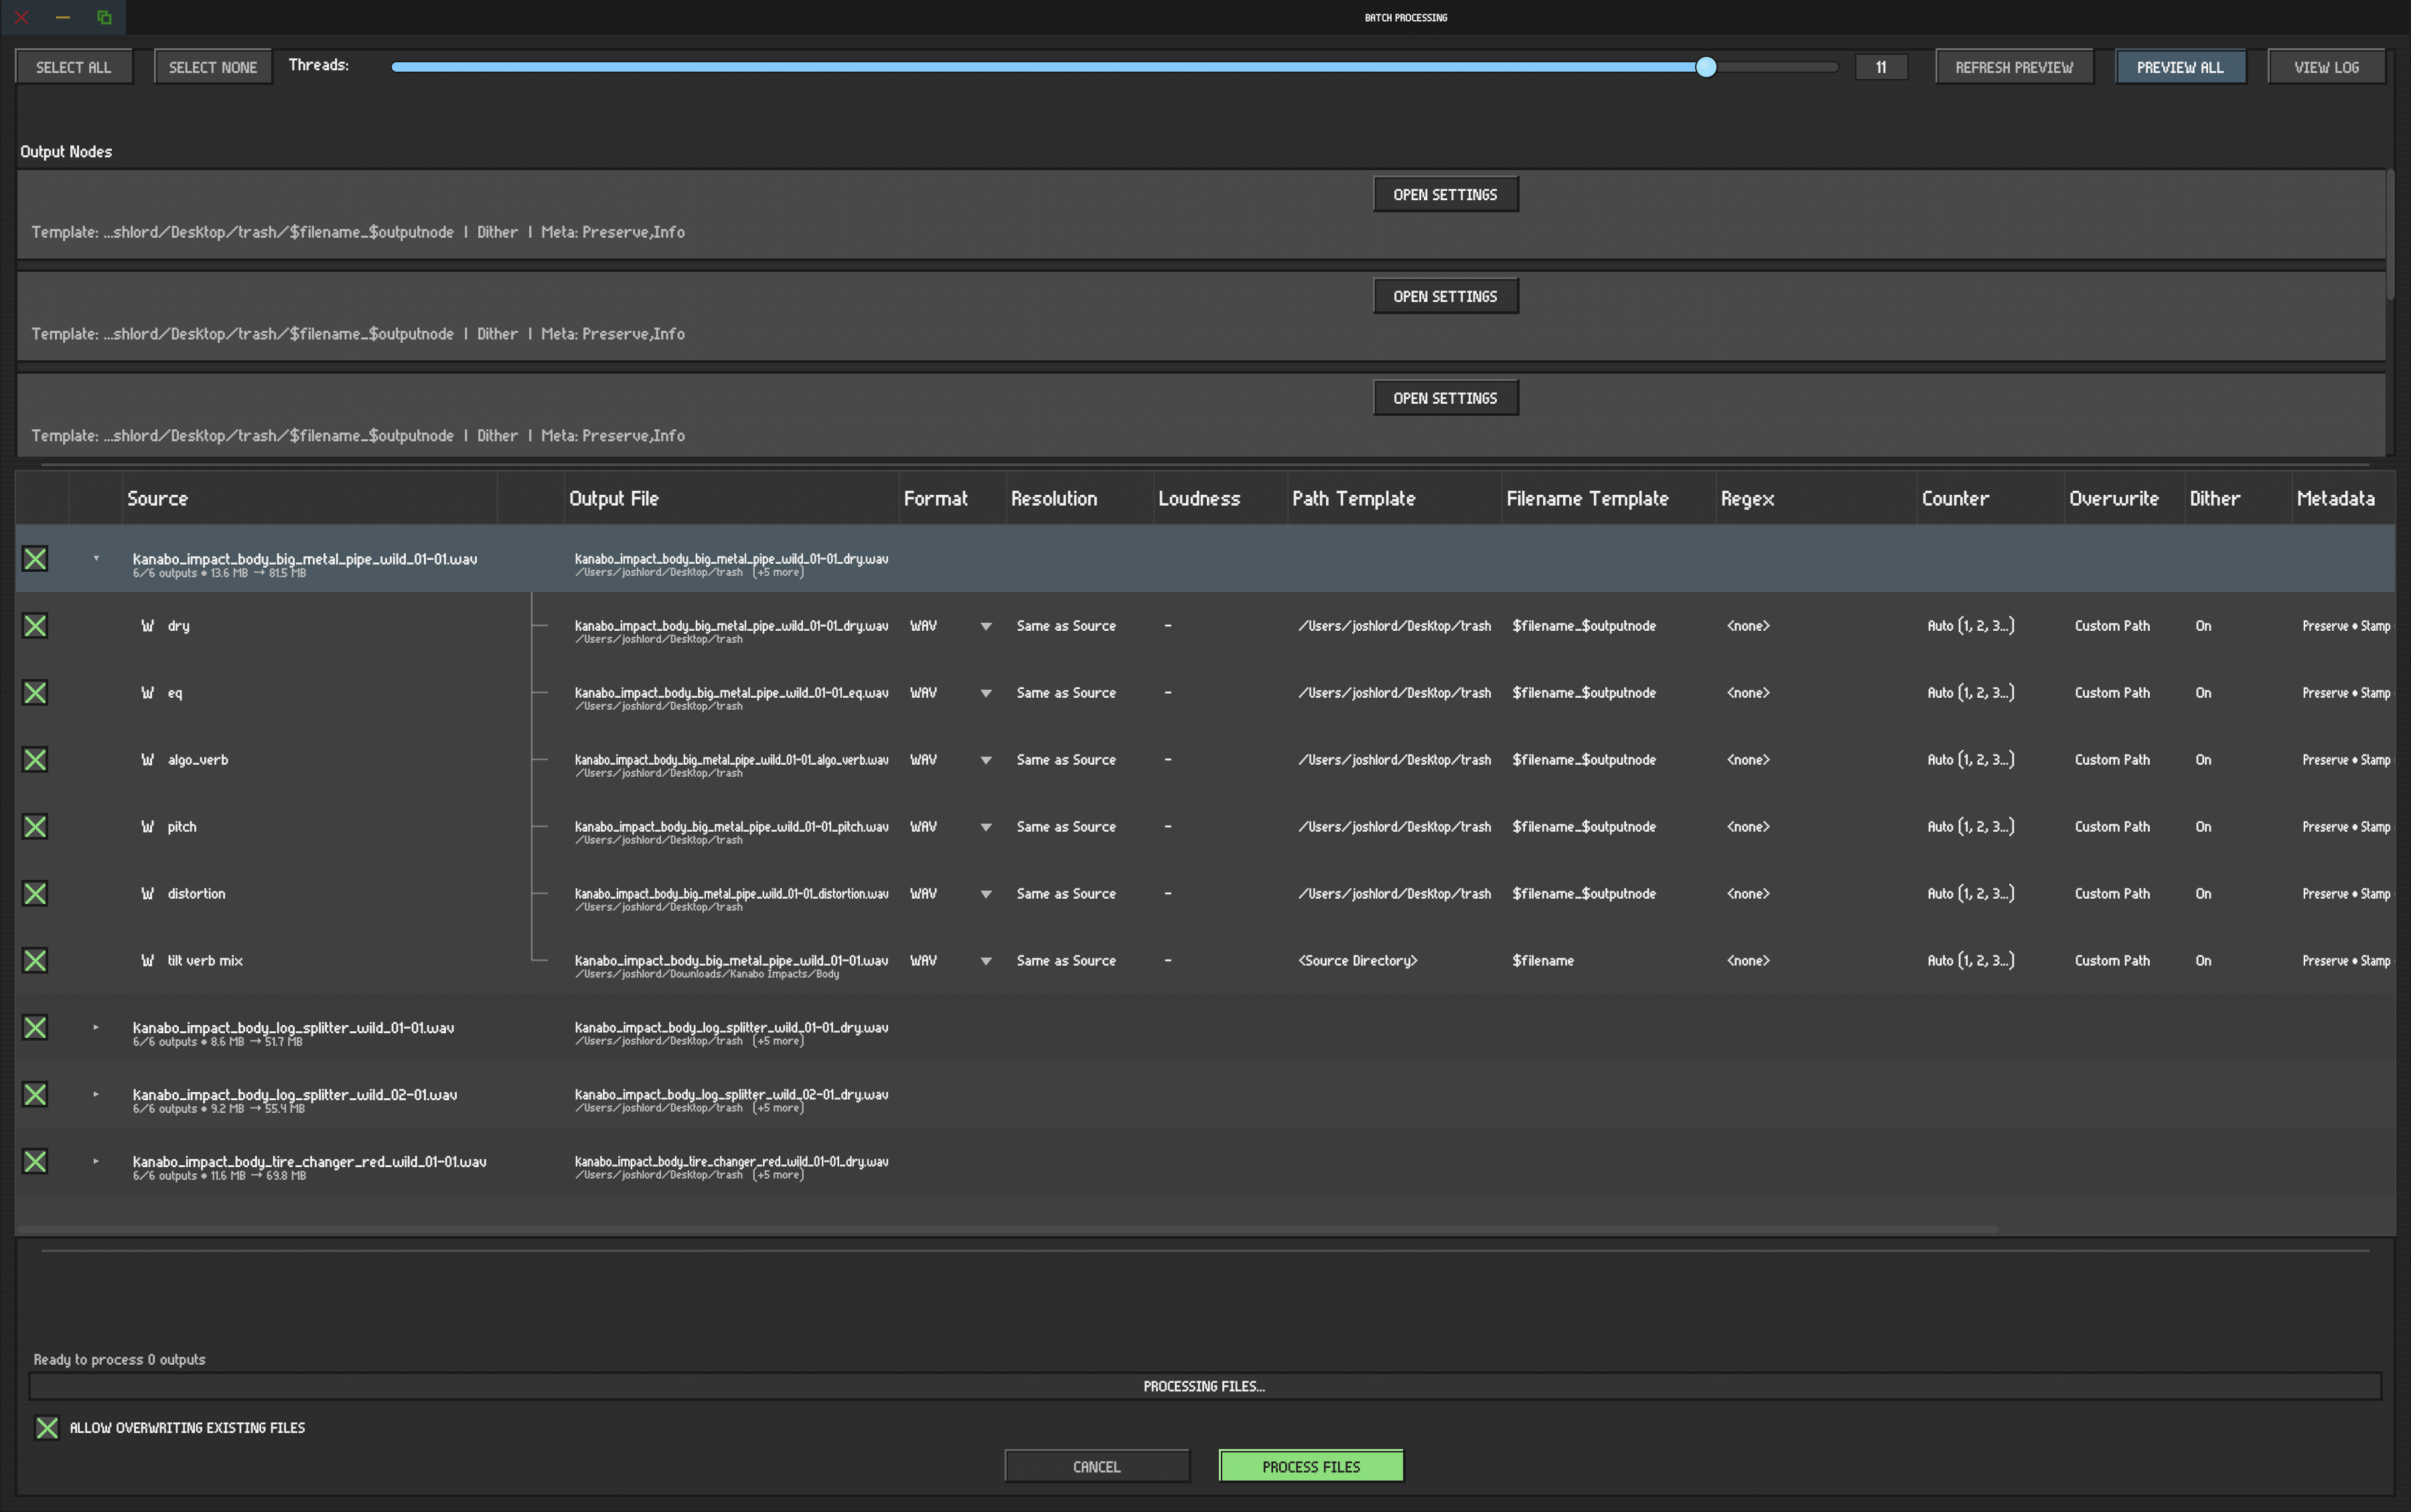Click the WAV icon beside the eq output
Image resolution: width=2411 pixels, height=1512 pixels.
[148, 692]
